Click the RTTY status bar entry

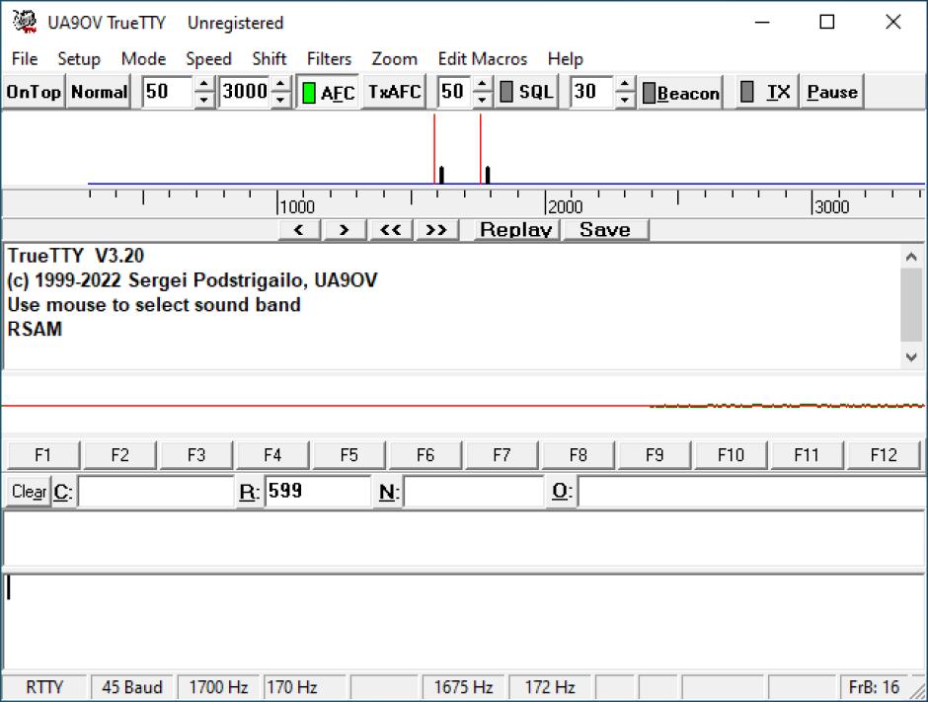(x=44, y=687)
